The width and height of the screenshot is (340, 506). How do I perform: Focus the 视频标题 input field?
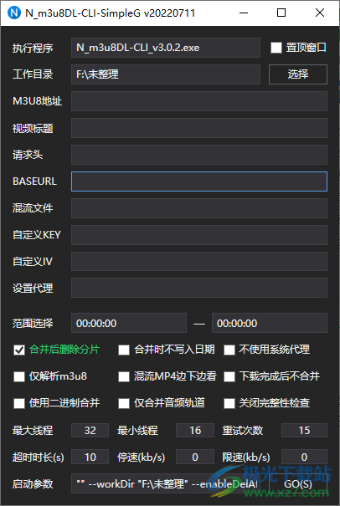[199, 128]
